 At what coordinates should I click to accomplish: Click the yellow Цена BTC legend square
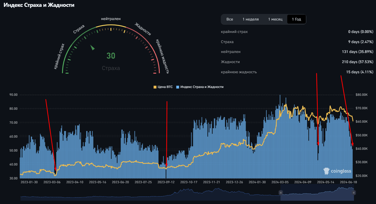pos(155,87)
